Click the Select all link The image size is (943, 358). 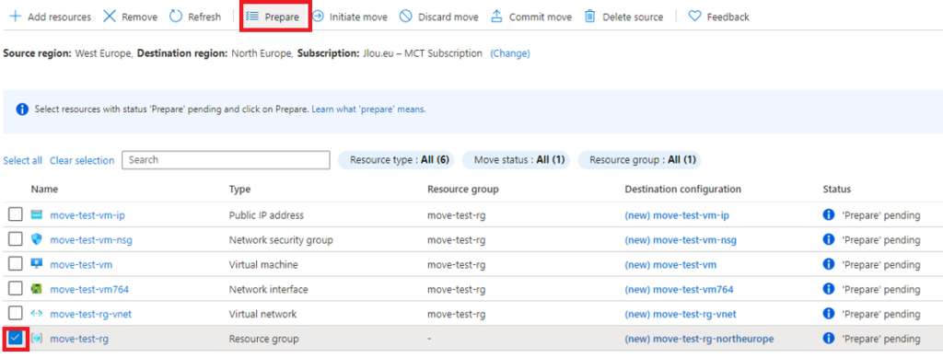[23, 160]
